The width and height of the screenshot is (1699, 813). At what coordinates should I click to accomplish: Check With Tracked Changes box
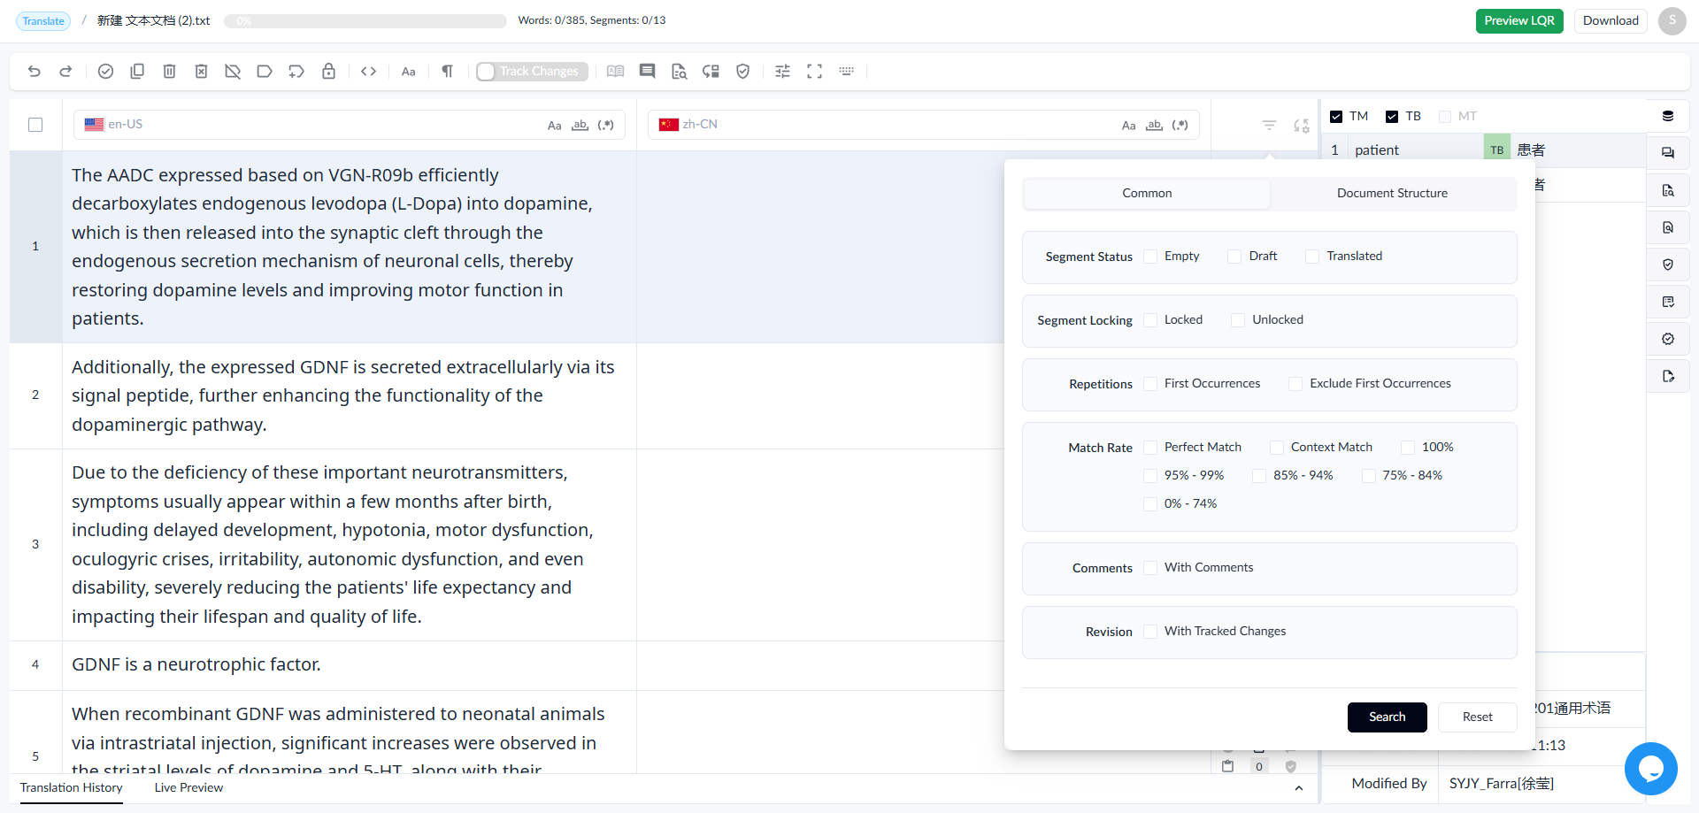tap(1150, 632)
